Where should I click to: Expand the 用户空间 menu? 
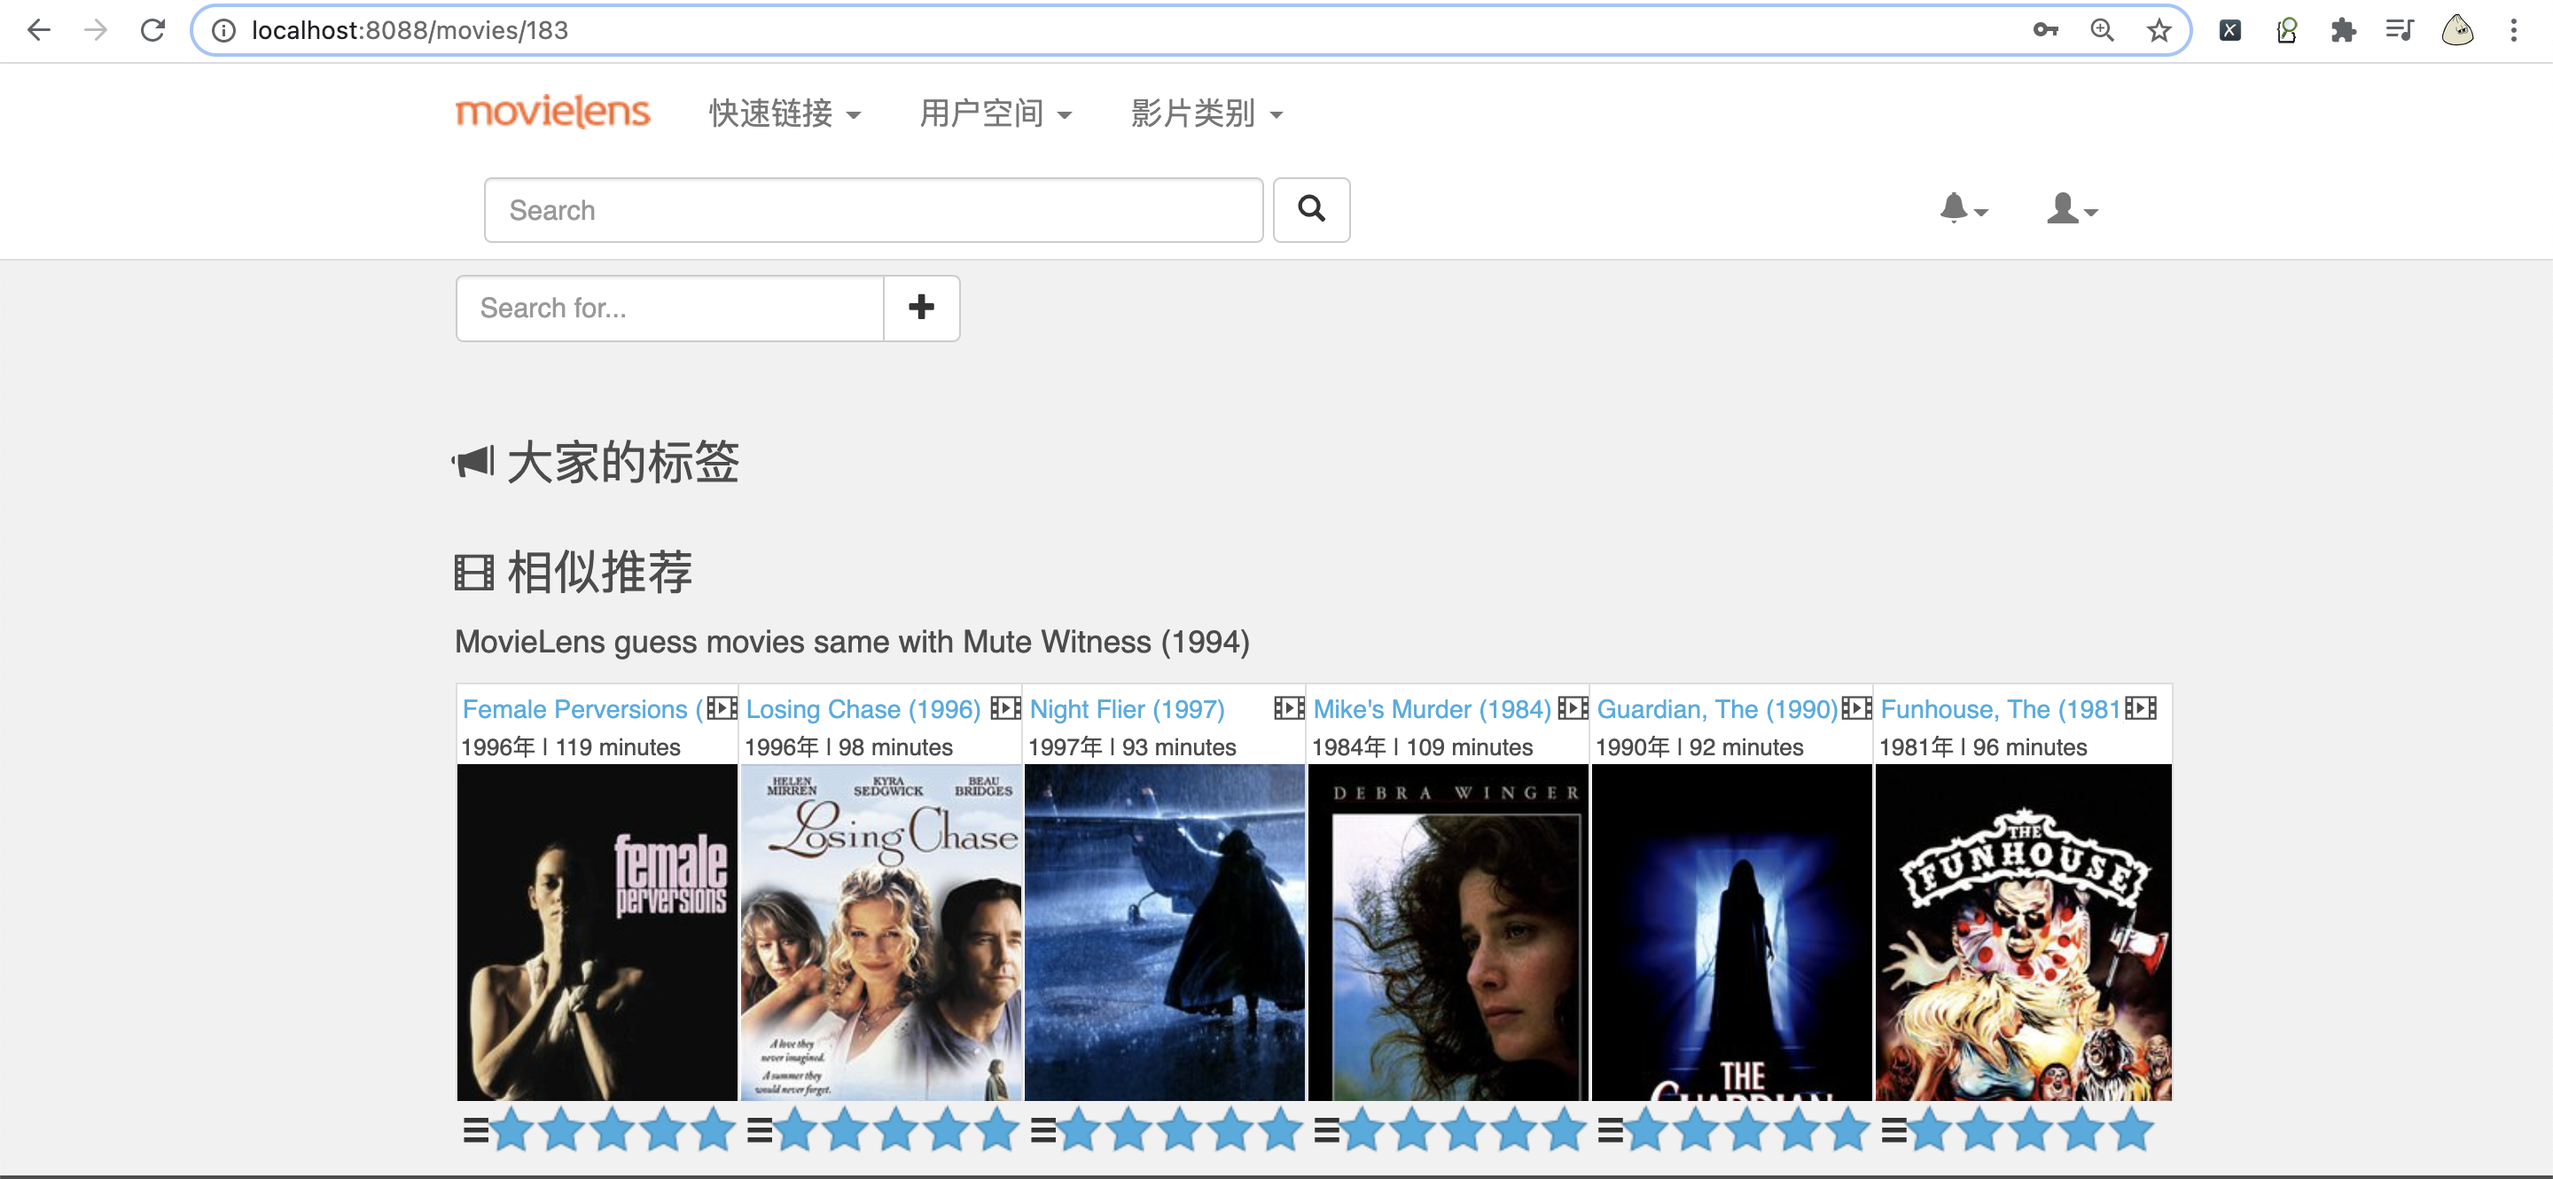pos(995,113)
